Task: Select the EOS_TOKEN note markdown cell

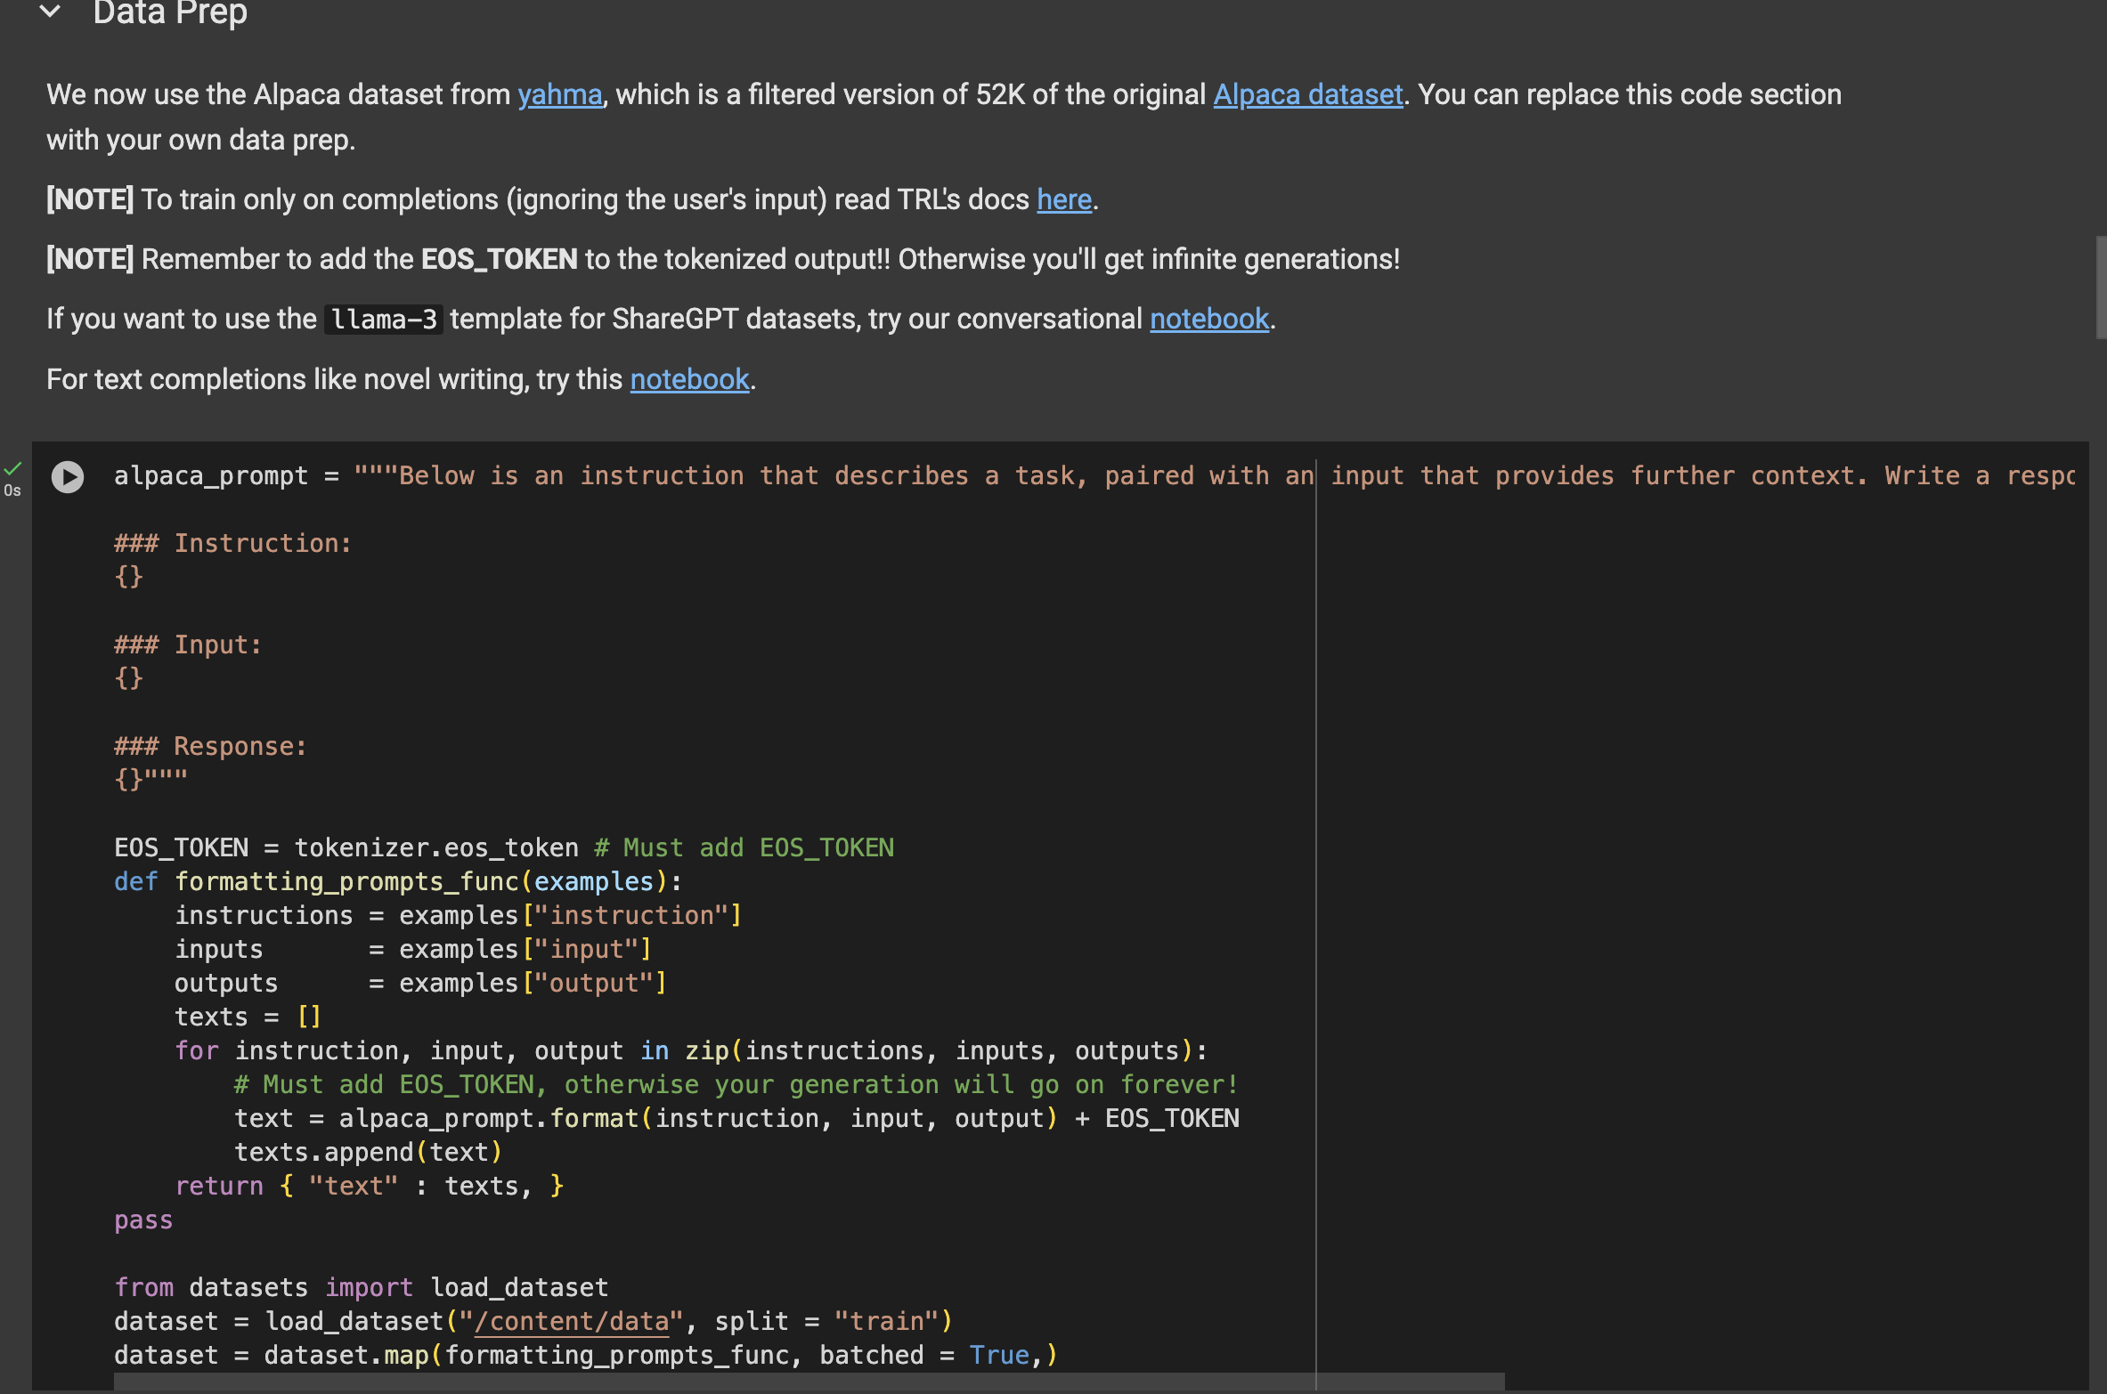Action: [x=721, y=259]
